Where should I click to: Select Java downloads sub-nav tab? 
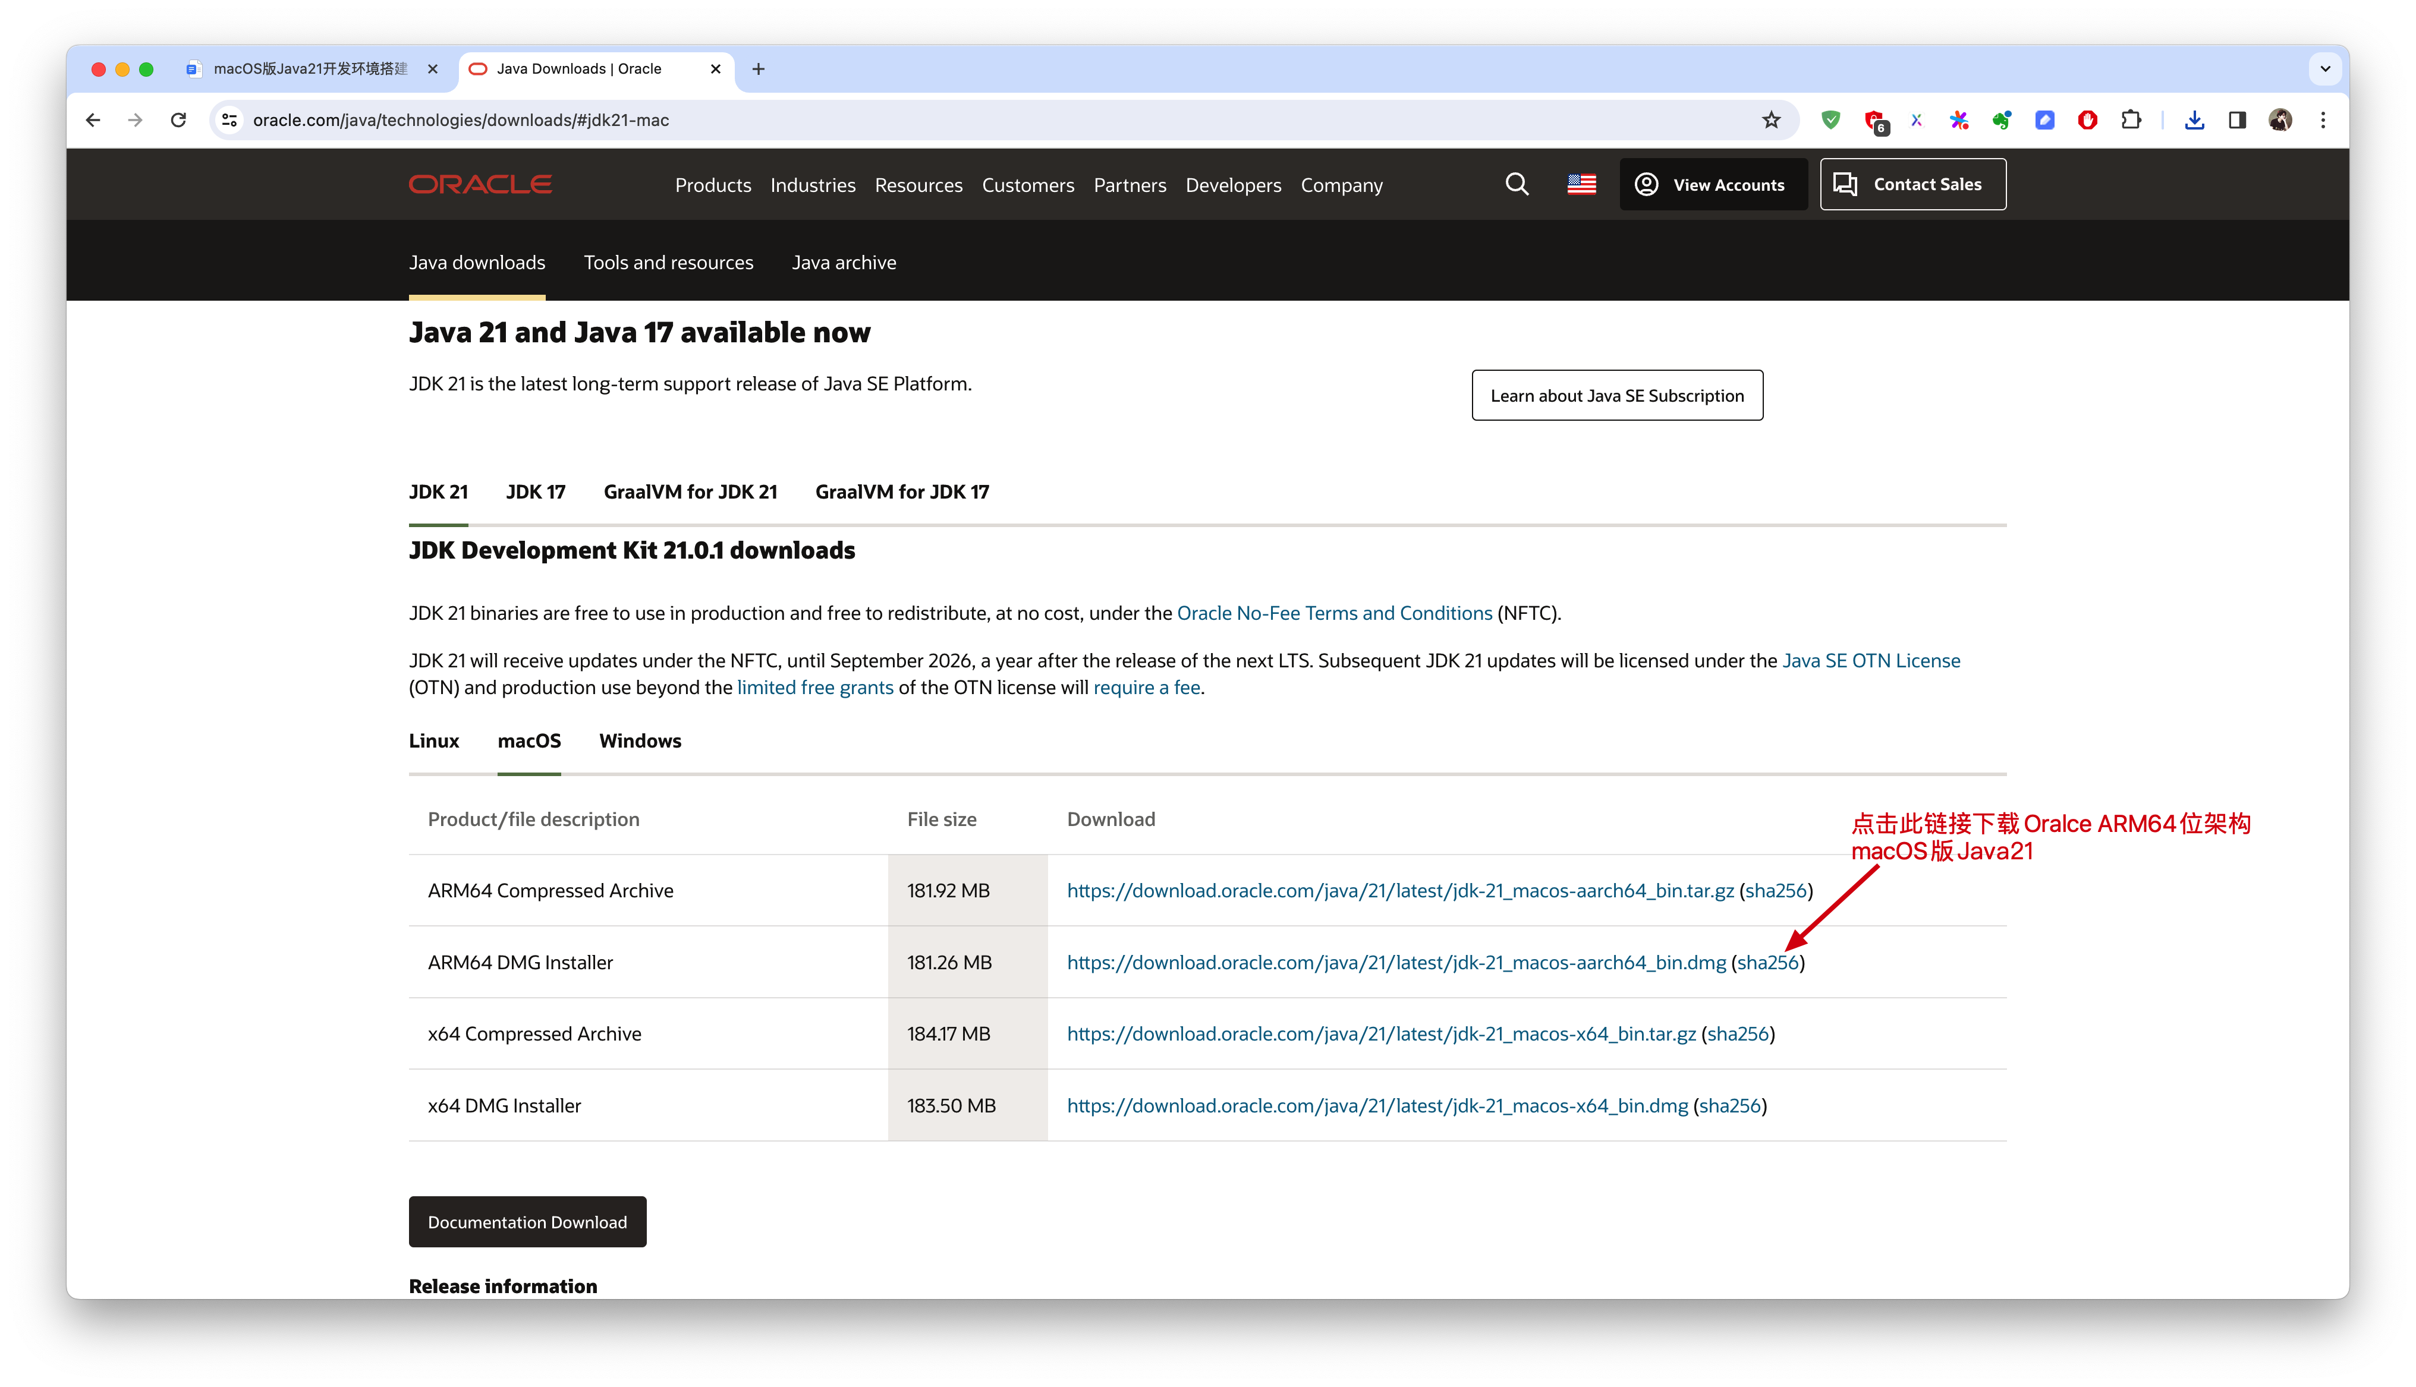[476, 262]
